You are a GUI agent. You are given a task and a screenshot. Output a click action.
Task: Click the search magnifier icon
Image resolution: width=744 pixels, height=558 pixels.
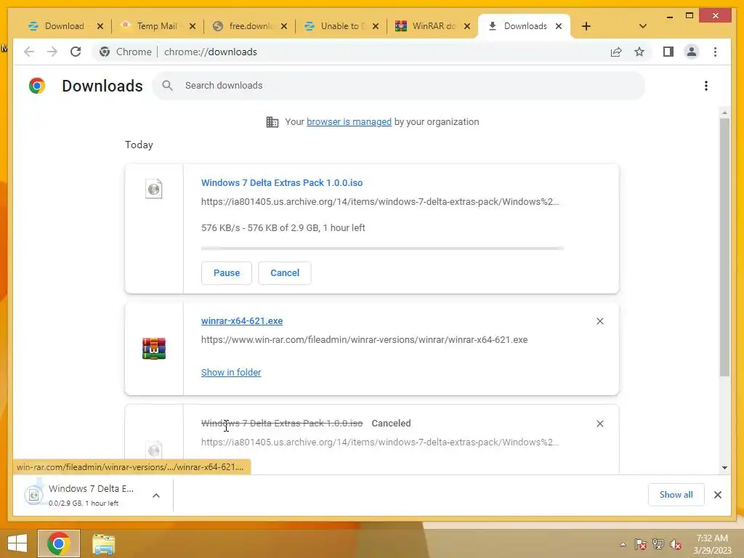coord(167,86)
